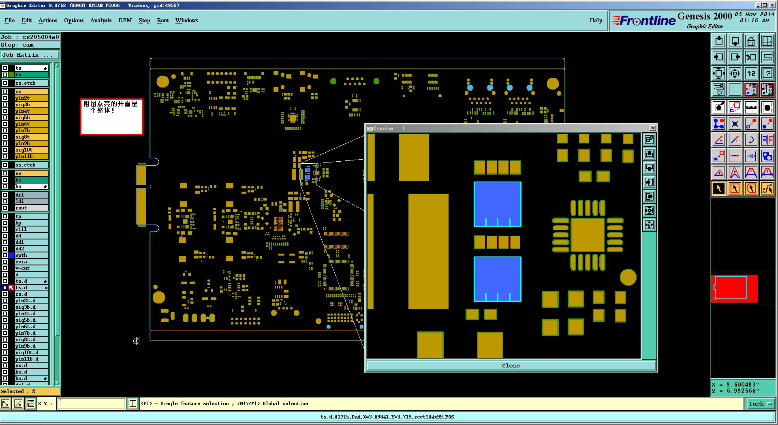Screen dimensions: 778x425
Task: Click the red-bordered Chinese note box
Action: coord(112,117)
